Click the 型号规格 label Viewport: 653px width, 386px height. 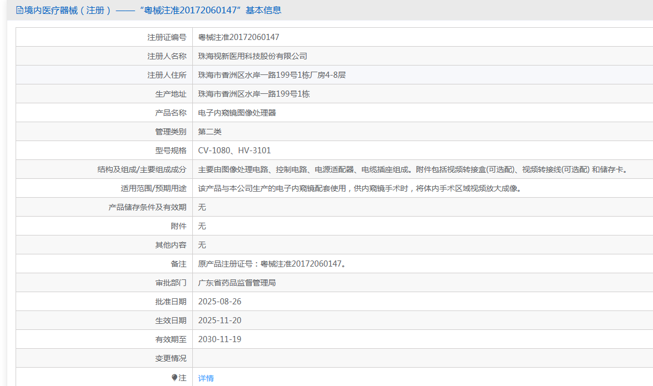tap(171, 151)
